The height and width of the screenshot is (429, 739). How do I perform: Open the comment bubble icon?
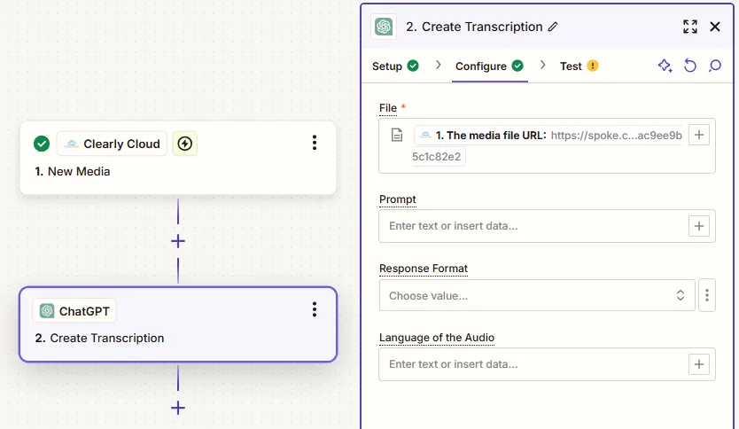click(x=715, y=66)
